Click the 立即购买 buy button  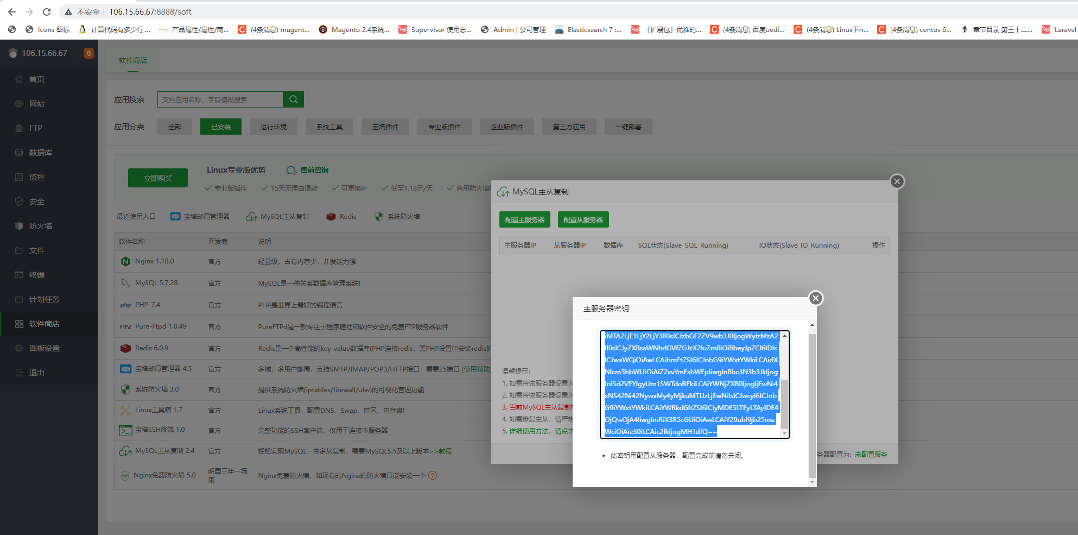(x=158, y=178)
